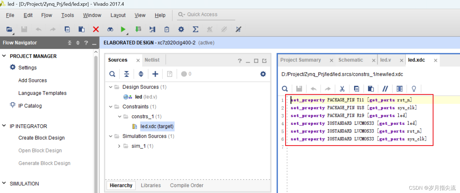Collapse the constrs_1 tree node
Viewport: 460px width, 193px height.
[x=120, y=116]
